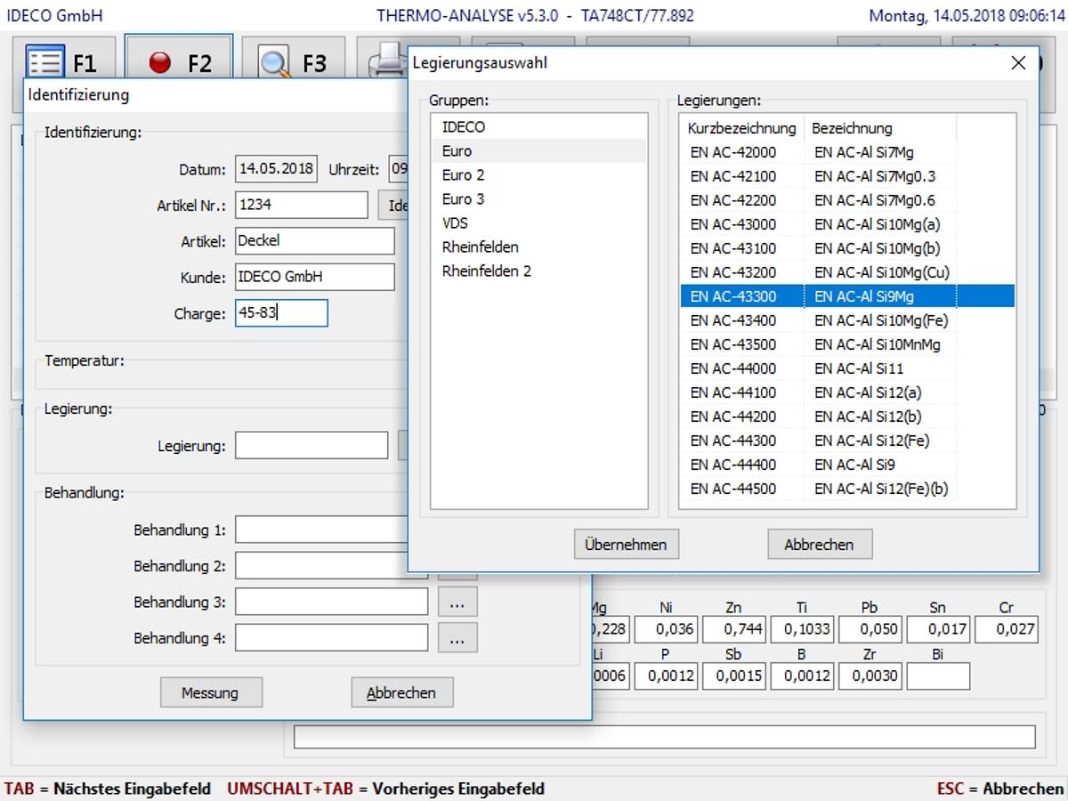Start measurement with the Messung button
Screen dimensions: 1068x801
tap(210, 692)
